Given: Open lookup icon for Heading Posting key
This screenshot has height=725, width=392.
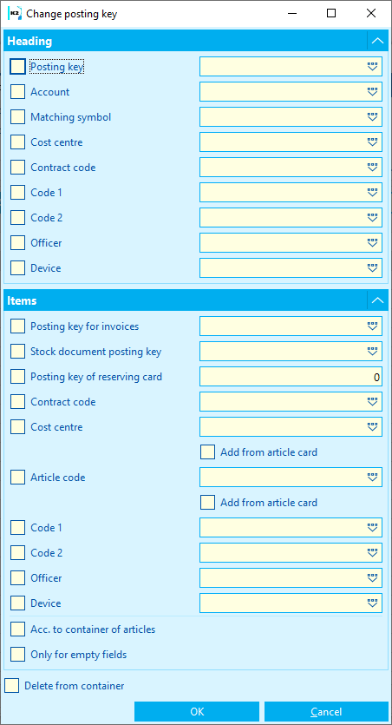Looking at the screenshot, I should 373,67.
